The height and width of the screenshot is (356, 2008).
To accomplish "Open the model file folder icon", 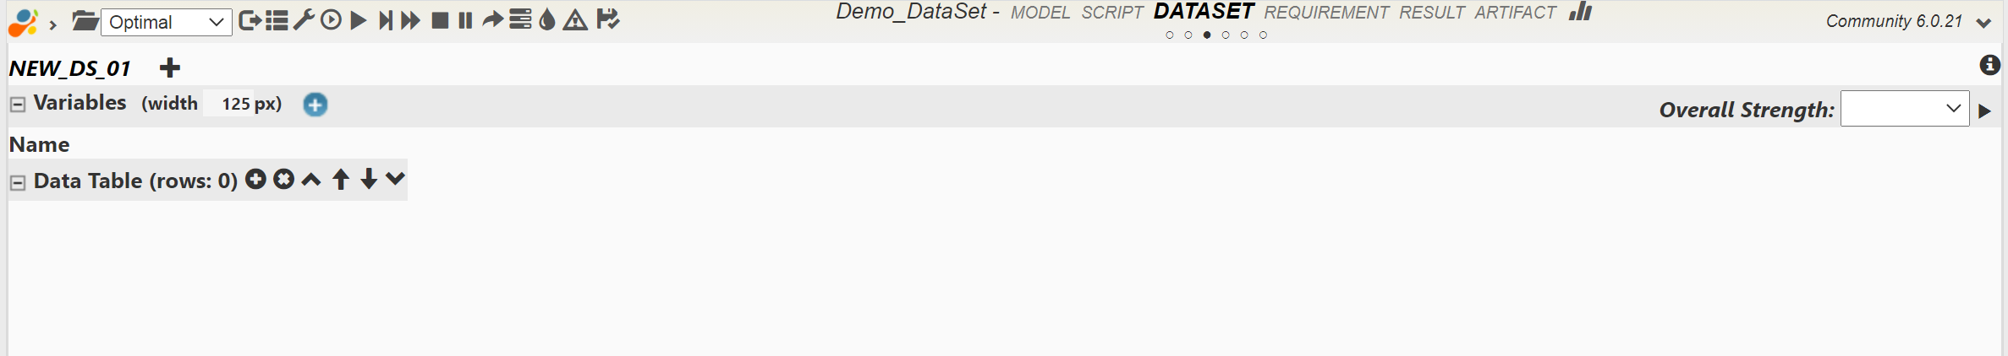I will (85, 20).
